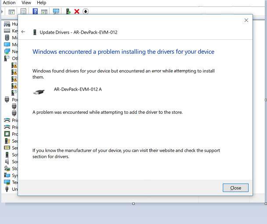Click the blue Help question-mark toolbar icon

click(x=35, y=11)
